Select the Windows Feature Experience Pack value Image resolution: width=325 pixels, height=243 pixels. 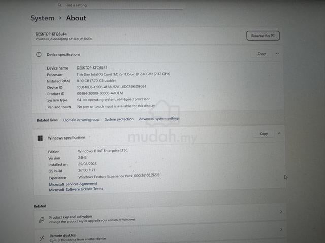(119, 176)
